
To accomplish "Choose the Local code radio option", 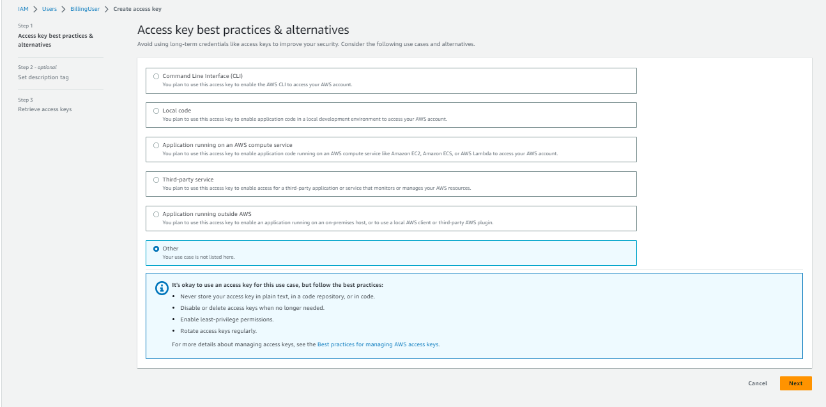I will (x=157, y=111).
